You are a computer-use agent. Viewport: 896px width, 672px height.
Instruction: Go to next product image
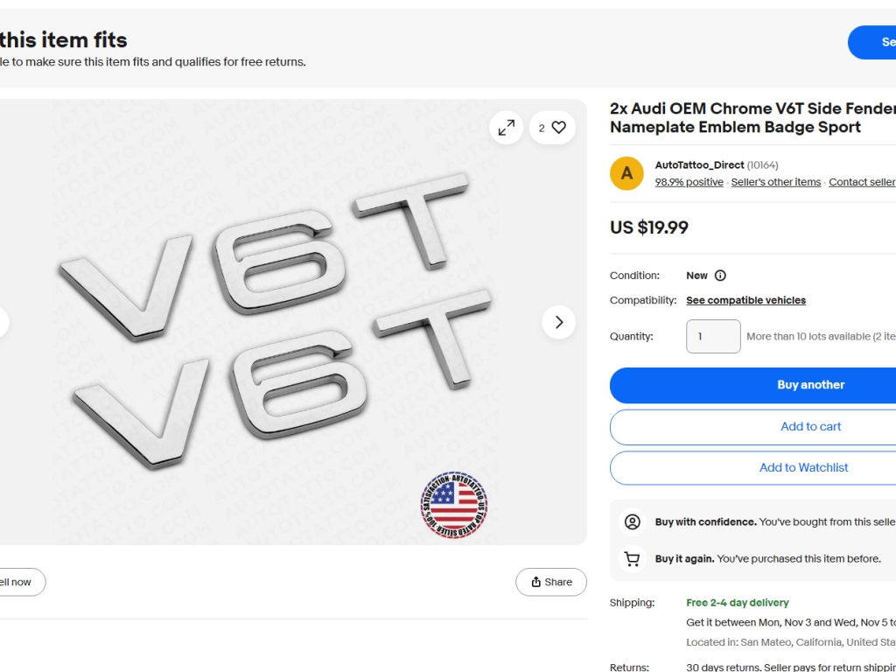pos(558,322)
